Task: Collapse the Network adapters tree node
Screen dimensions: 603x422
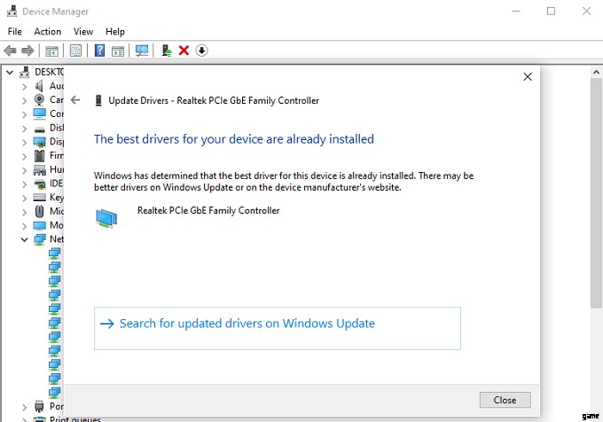Action: pos(25,238)
